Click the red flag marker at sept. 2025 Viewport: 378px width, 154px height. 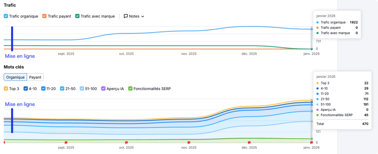click(x=66, y=142)
